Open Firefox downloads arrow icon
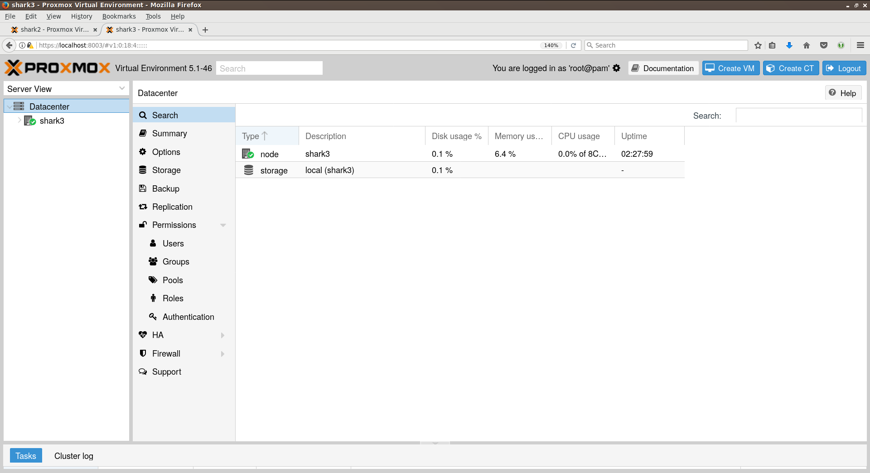 pyautogui.click(x=789, y=45)
